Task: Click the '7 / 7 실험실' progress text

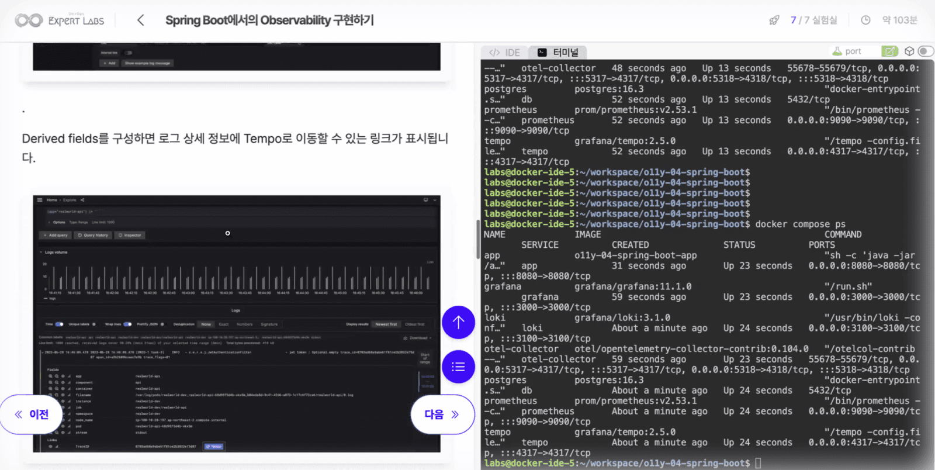Action: coord(813,20)
